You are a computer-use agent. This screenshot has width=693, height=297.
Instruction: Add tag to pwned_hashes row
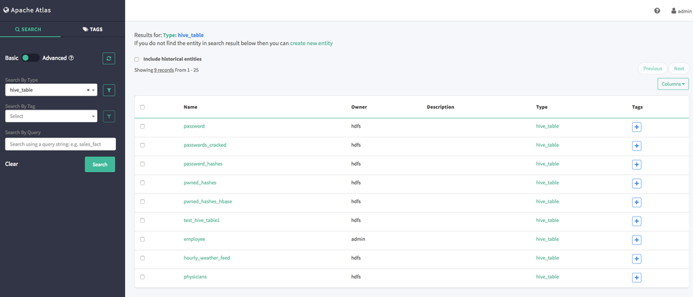point(636,183)
